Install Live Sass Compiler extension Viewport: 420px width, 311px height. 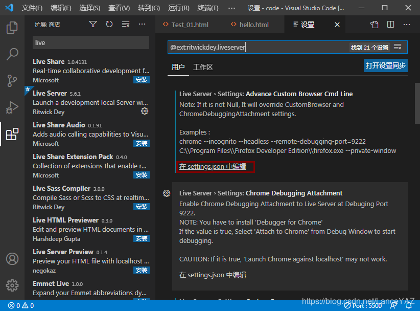tap(142, 207)
